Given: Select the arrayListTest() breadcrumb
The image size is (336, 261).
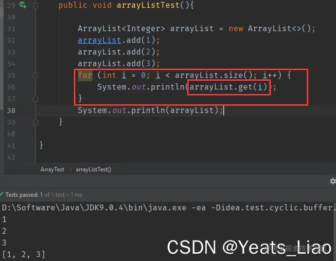Looking at the screenshot, I should click(x=93, y=169).
